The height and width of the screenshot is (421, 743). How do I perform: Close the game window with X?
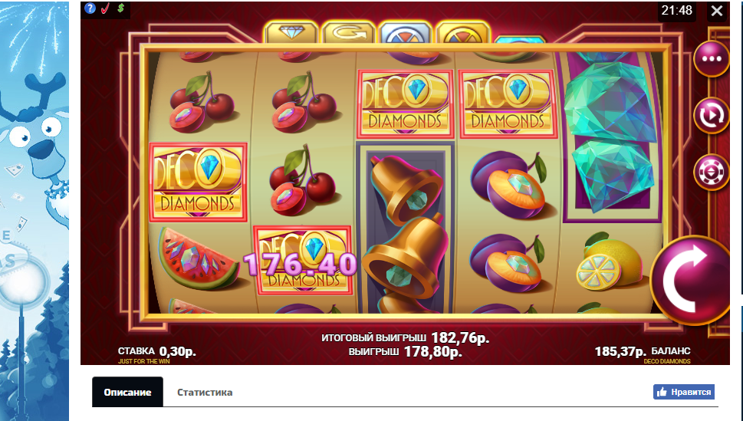(x=716, y=11)
